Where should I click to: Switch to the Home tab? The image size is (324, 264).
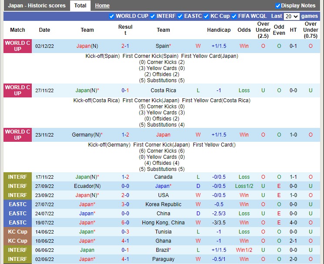(102, 6)
